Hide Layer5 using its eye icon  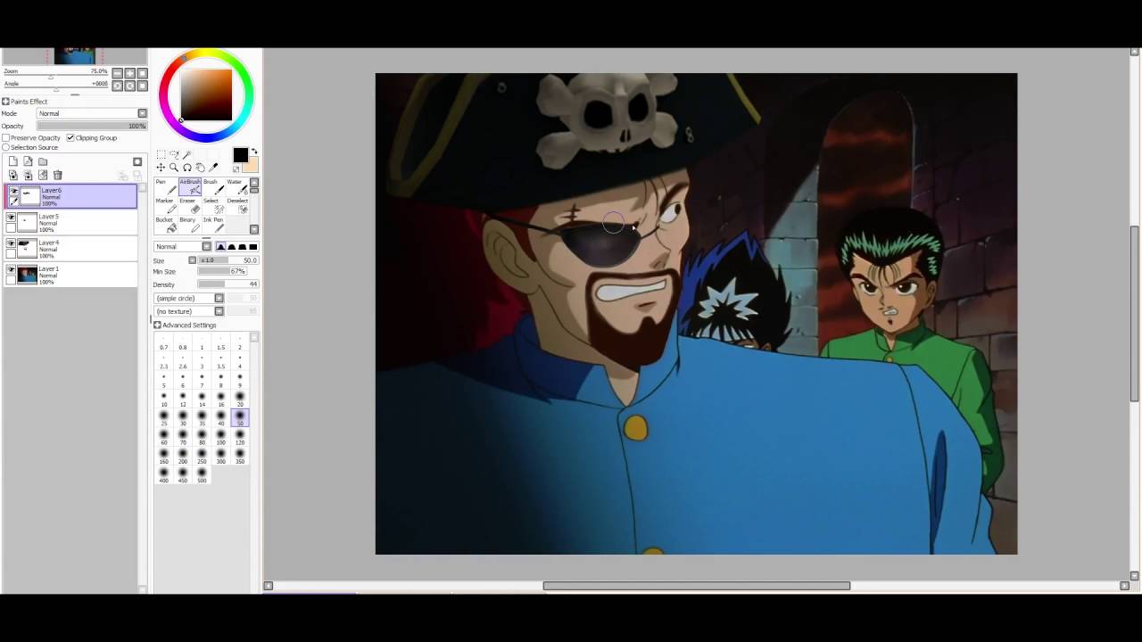[11, 217]
